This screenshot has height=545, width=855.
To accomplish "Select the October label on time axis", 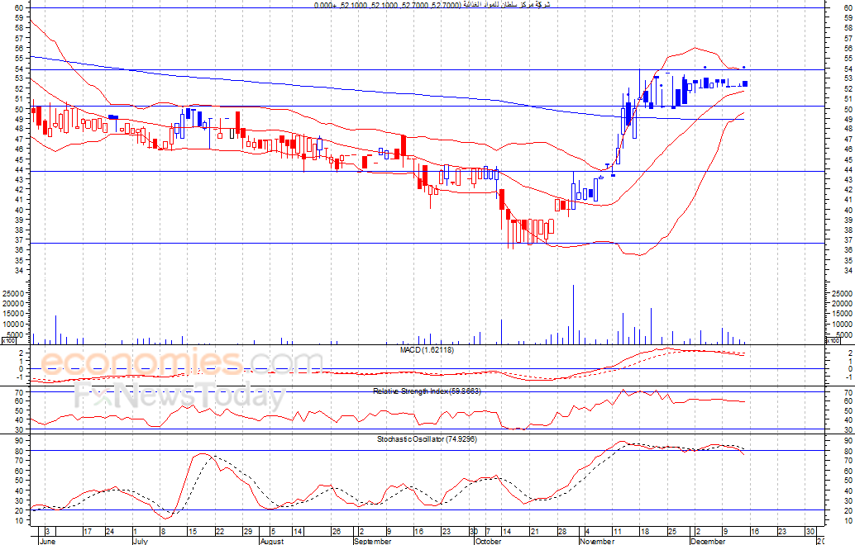I will (x=486, y=541).
